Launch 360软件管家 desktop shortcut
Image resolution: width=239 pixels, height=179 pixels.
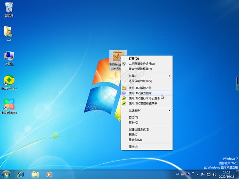(9, 105)
